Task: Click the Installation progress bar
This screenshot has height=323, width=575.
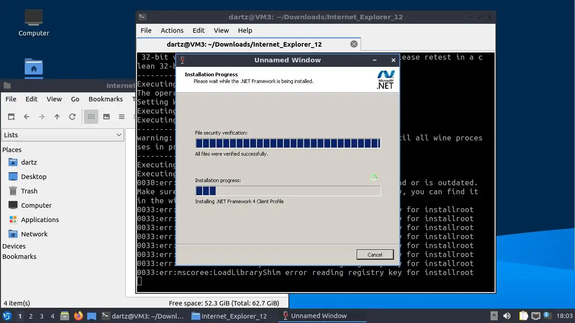Action: pyautogui.click(x=288, y=191)
